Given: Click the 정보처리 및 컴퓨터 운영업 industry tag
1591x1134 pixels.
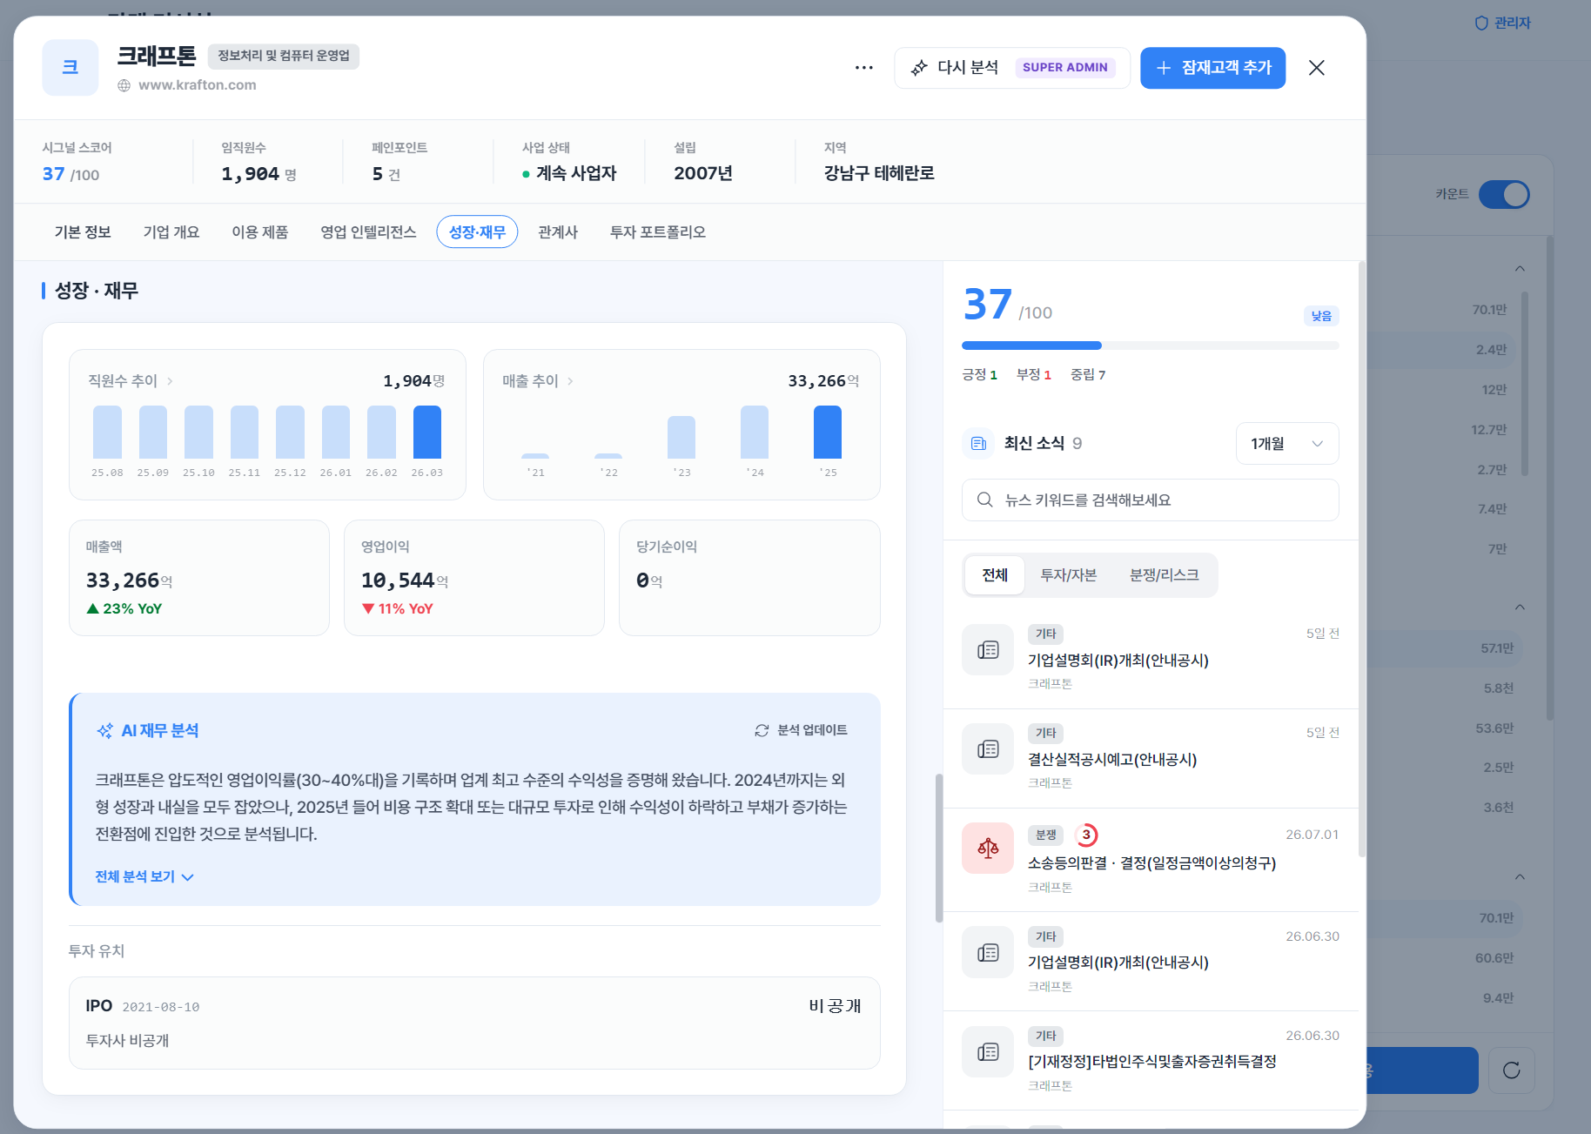Looking at the screenshot, I should click(284, 56).
